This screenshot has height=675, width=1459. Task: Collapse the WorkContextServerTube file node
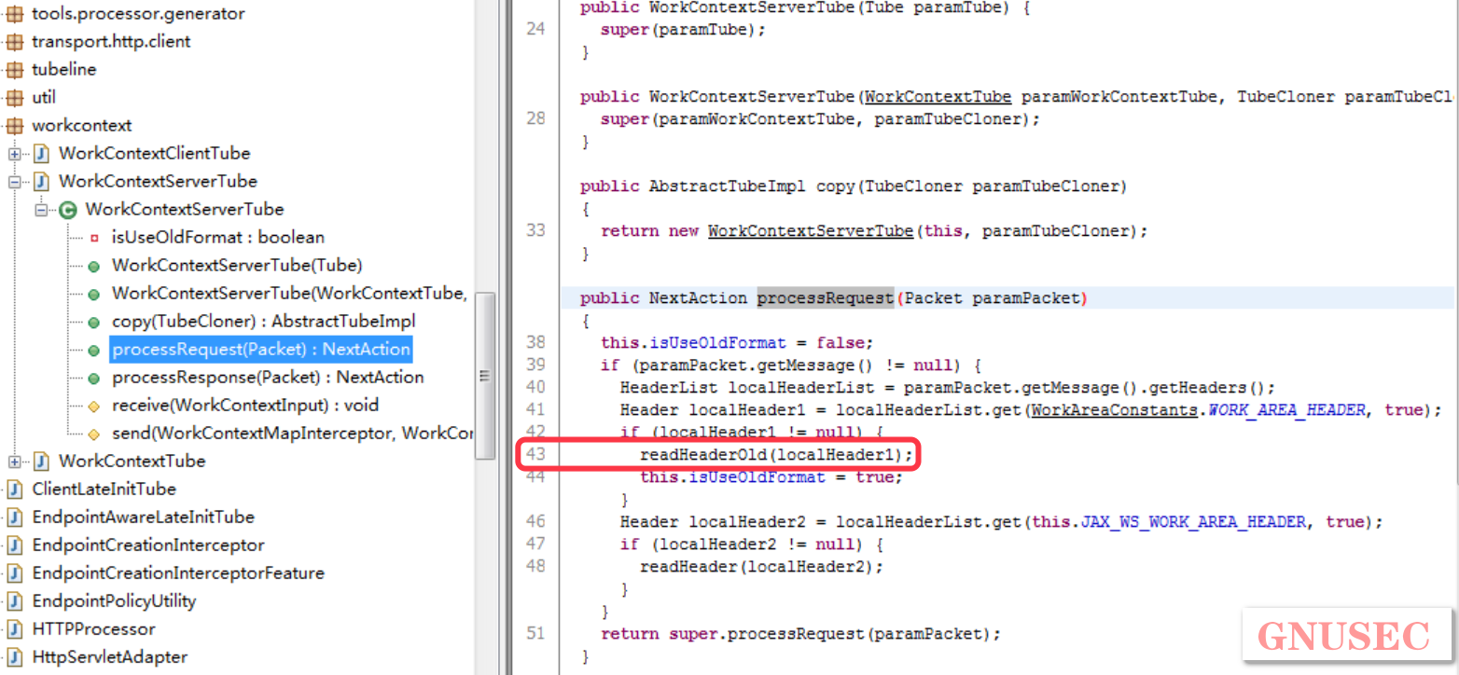tap(14, 182)
